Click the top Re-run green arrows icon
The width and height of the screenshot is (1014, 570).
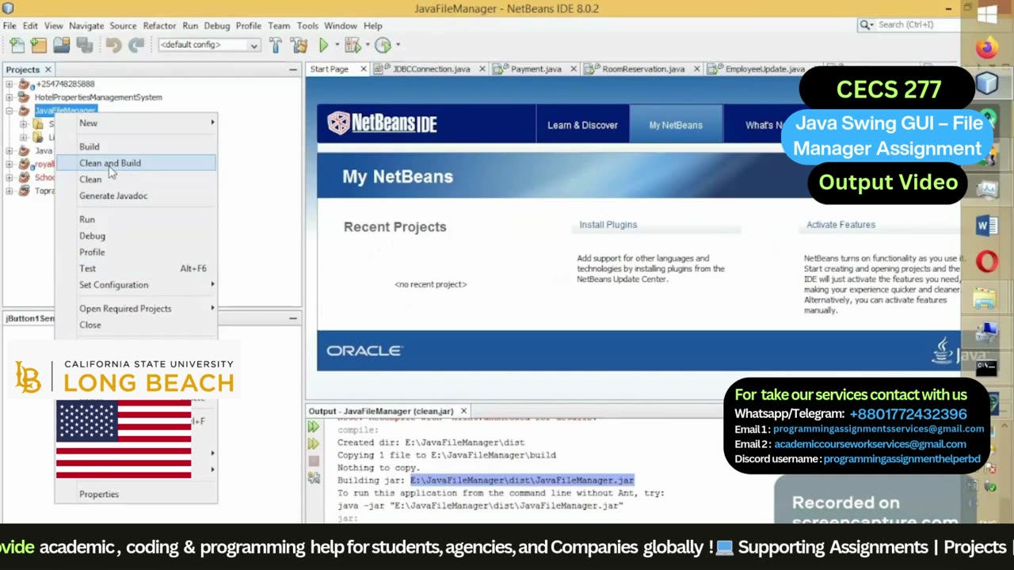tap(314, 427)
